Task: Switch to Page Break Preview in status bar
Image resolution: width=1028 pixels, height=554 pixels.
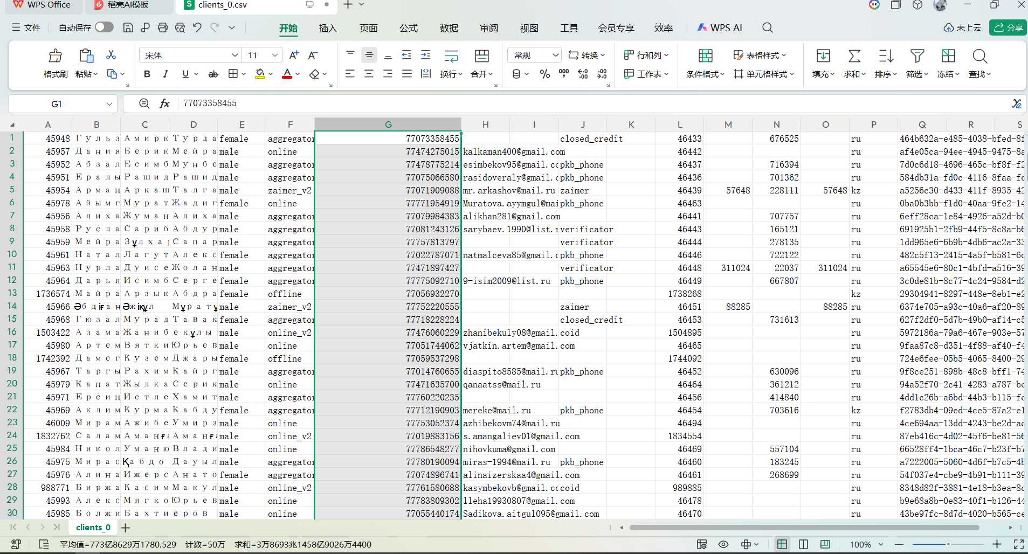Action: (x=825, y=544)
